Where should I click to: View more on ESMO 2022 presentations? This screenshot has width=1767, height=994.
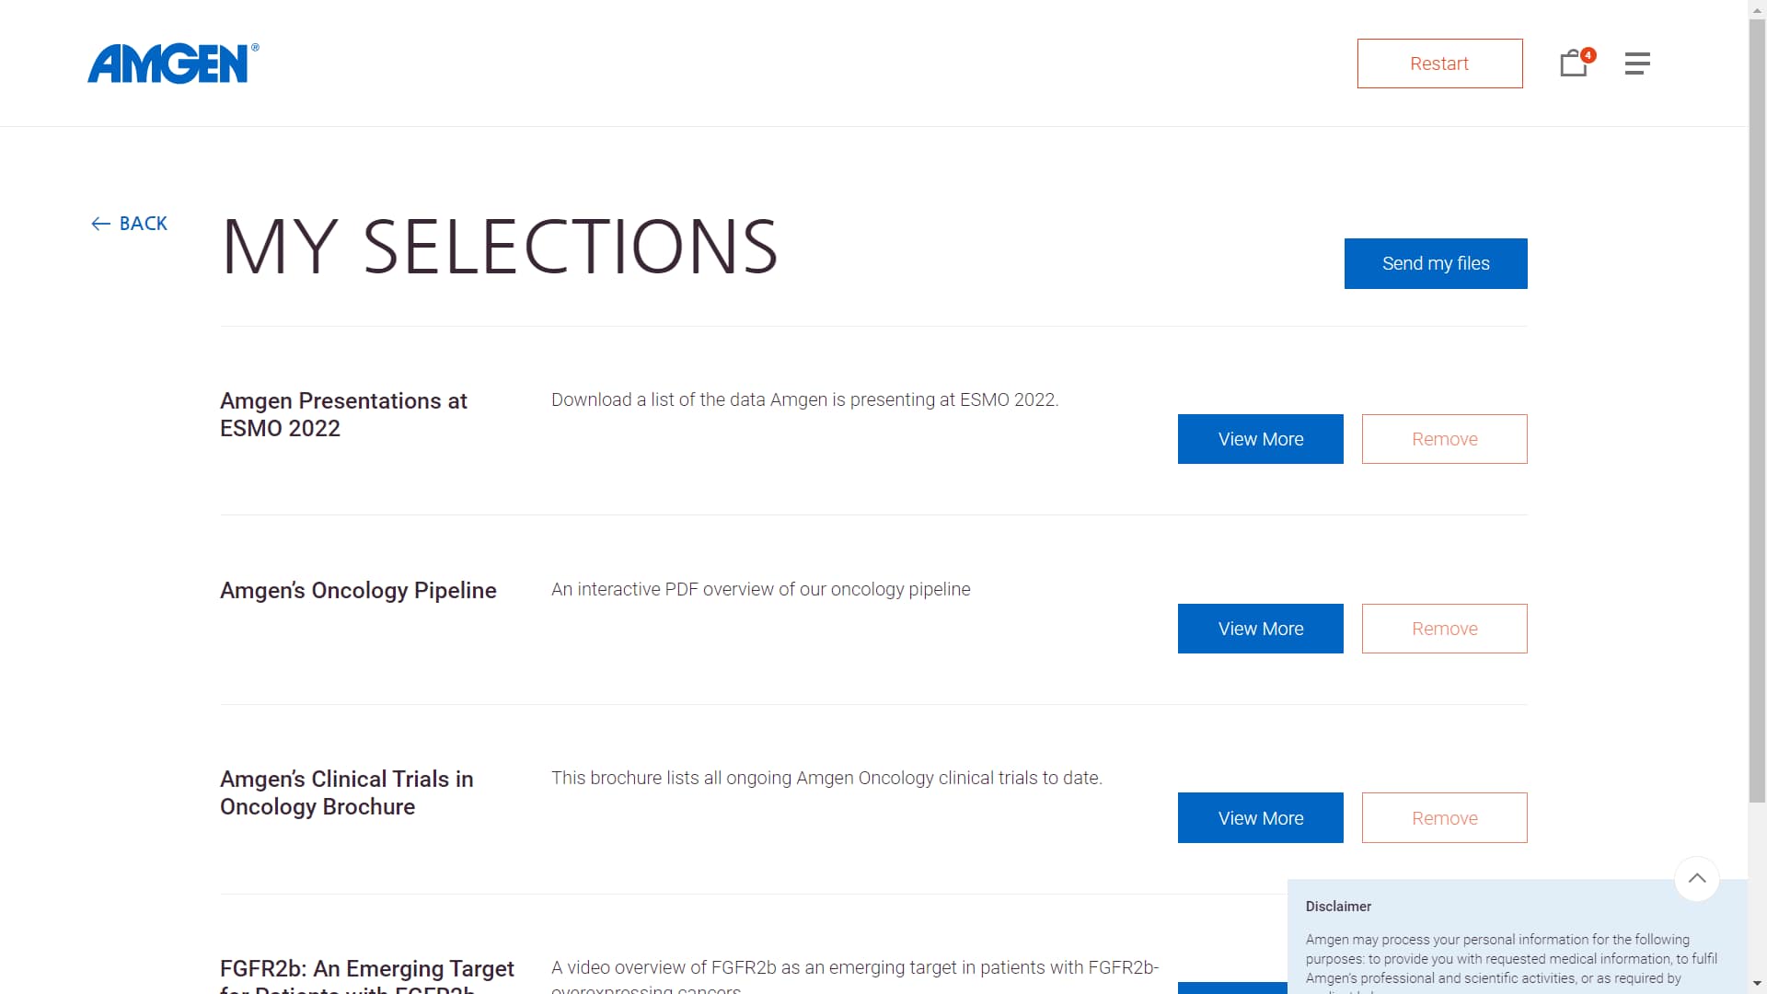[1260, 439]
